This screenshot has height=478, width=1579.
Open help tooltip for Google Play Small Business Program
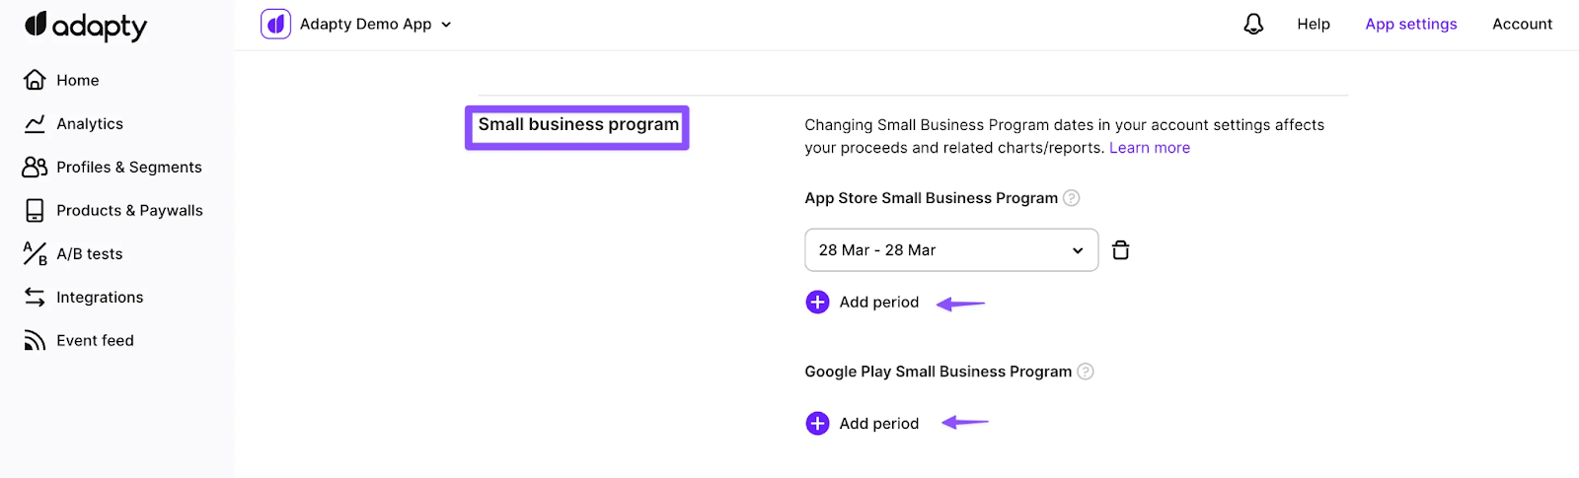pyautogui.click(x=1085, y=372)
